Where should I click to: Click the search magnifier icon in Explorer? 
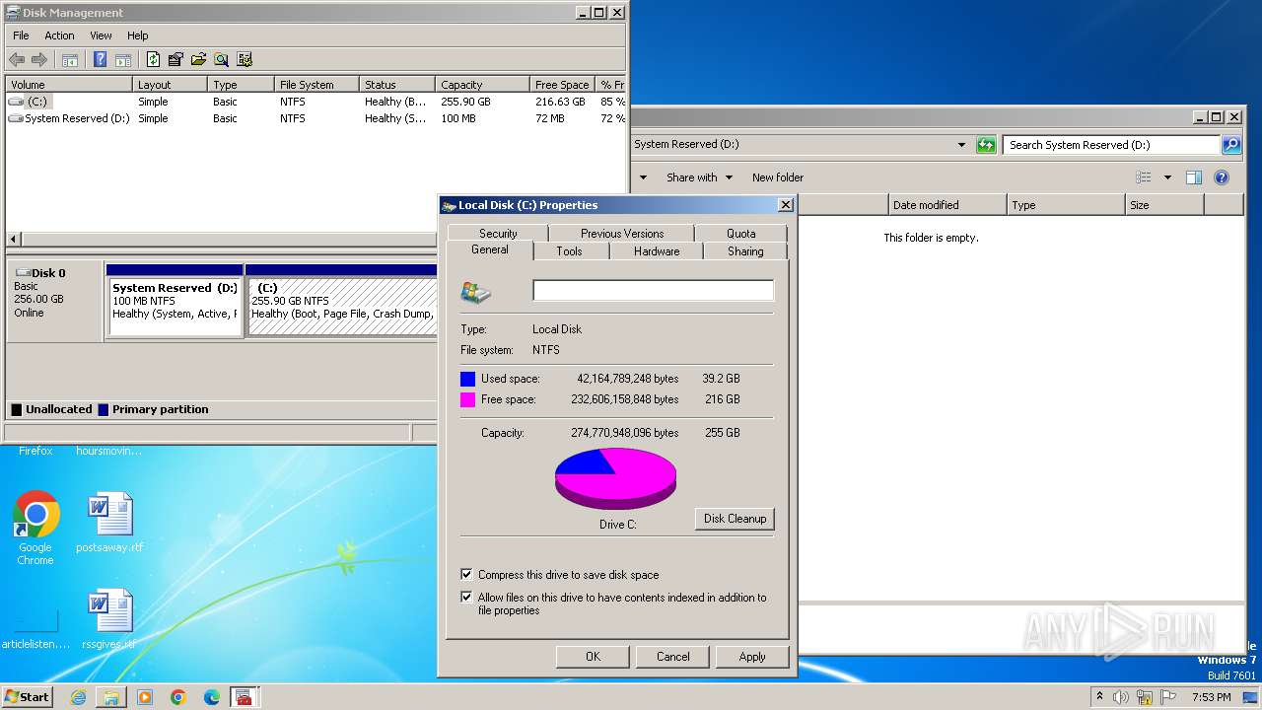(1231, 145)
